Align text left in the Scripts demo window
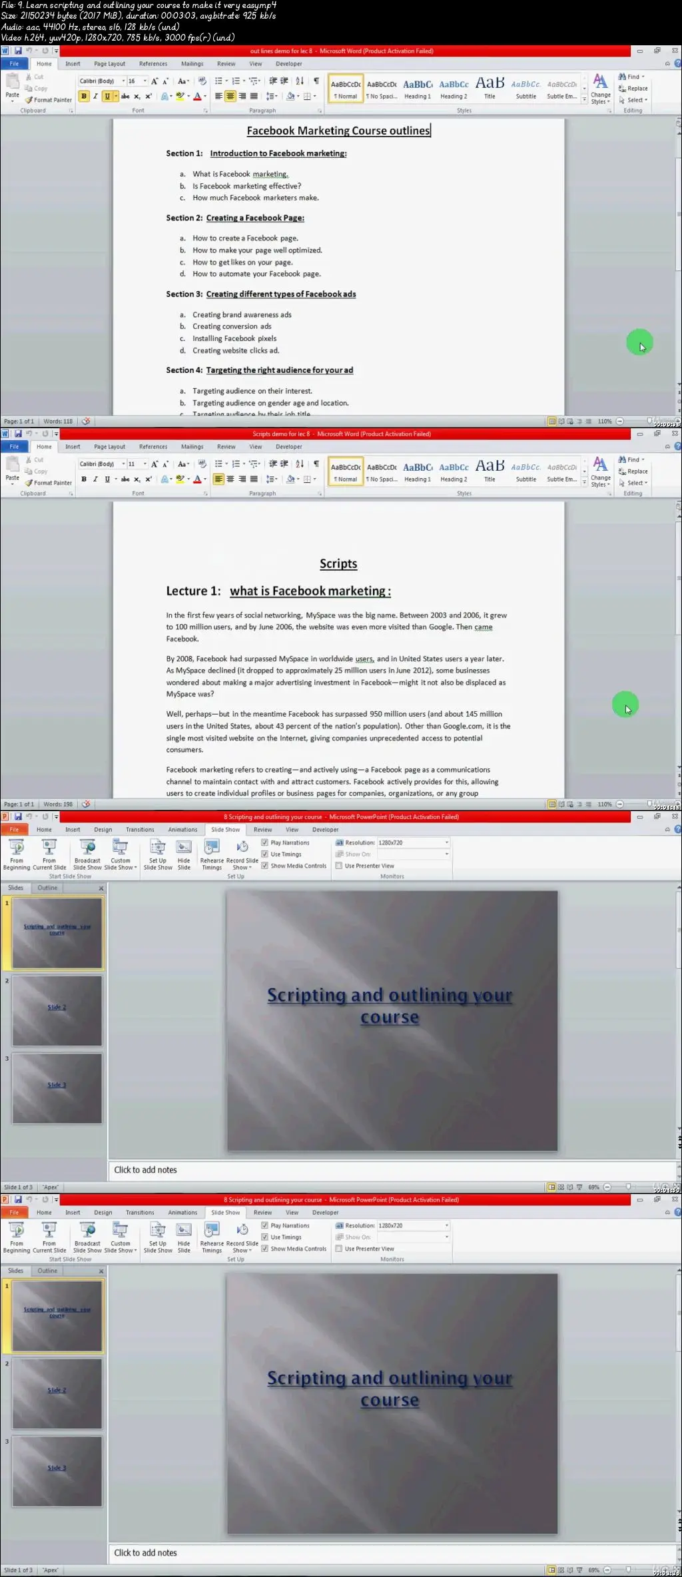Viewport: 682px width, 1577px height. [x=218, y=479]
